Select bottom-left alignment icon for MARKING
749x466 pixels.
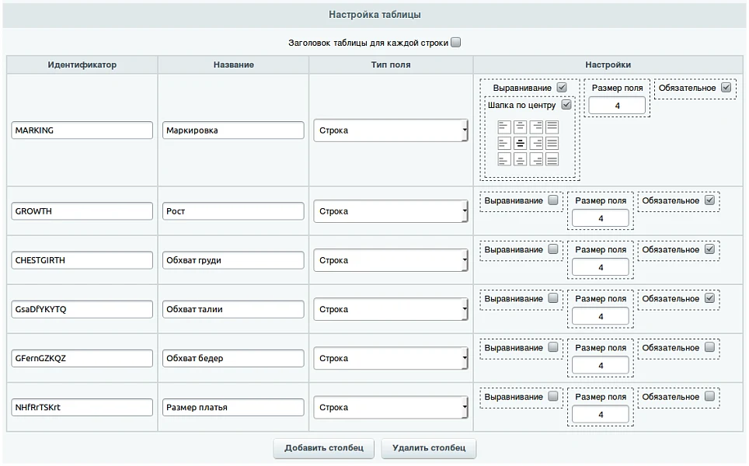pyautogui.click(x=504, y=159)
